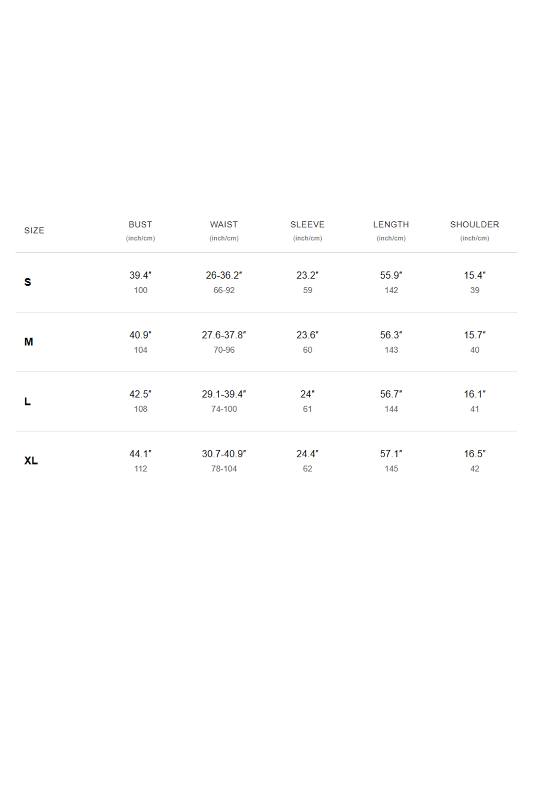This screenshot has width=536, height=804.
Task: Select the XL size row label
Action: click(31, 461)
